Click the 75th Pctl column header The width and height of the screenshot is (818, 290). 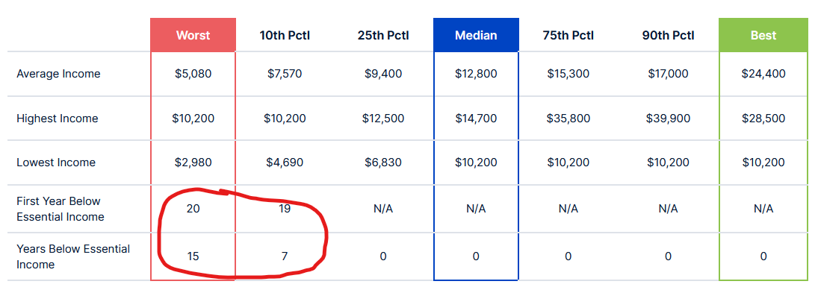pos(568,35)
